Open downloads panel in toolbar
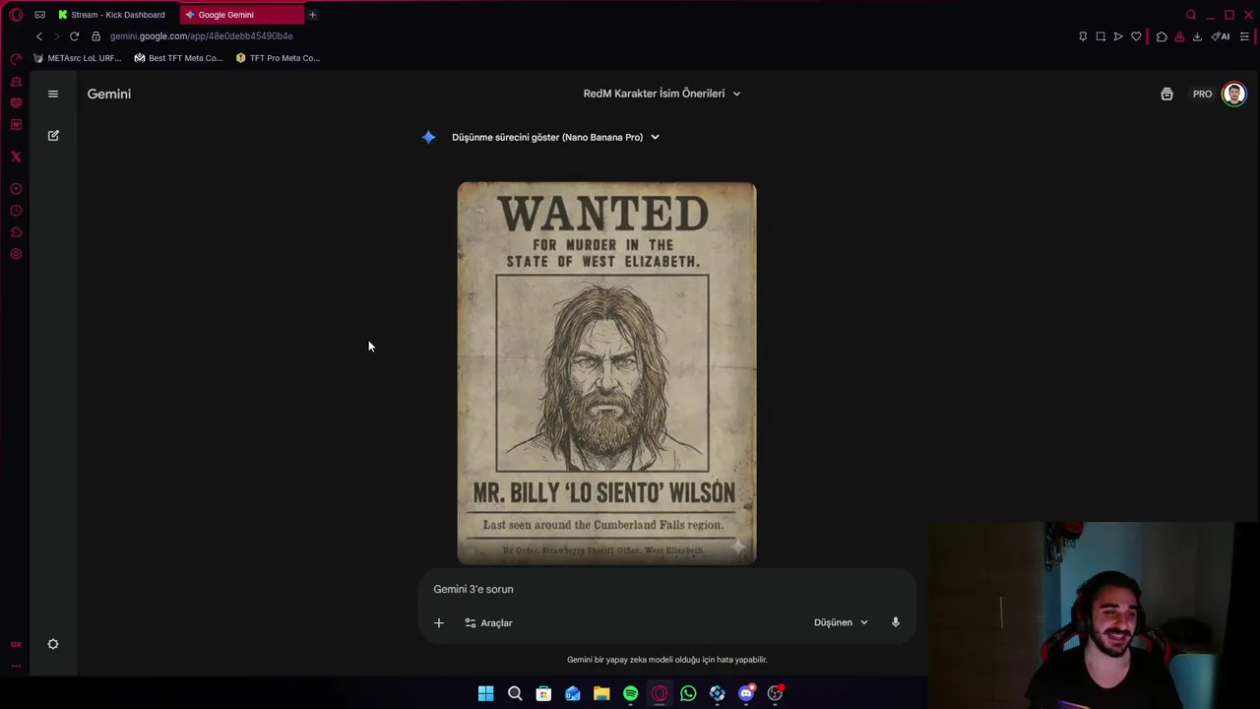The height and width of the screenshot is (709, 1260). [1197, 36]
